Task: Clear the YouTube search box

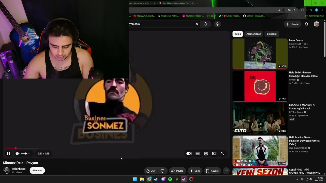Action: point(197,24)
